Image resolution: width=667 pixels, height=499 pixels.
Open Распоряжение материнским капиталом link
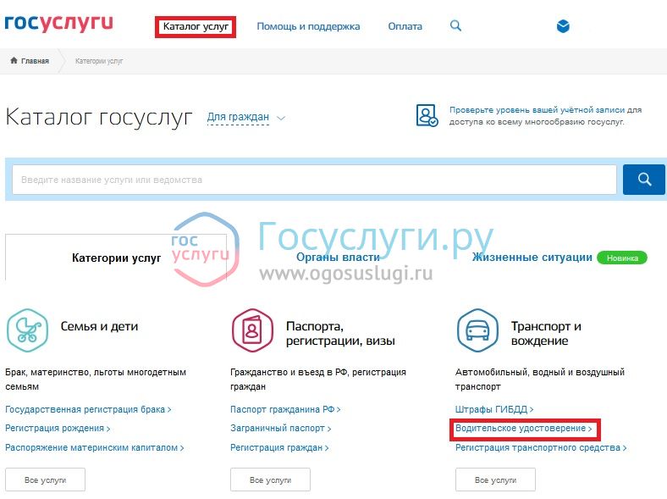(95, 448)
